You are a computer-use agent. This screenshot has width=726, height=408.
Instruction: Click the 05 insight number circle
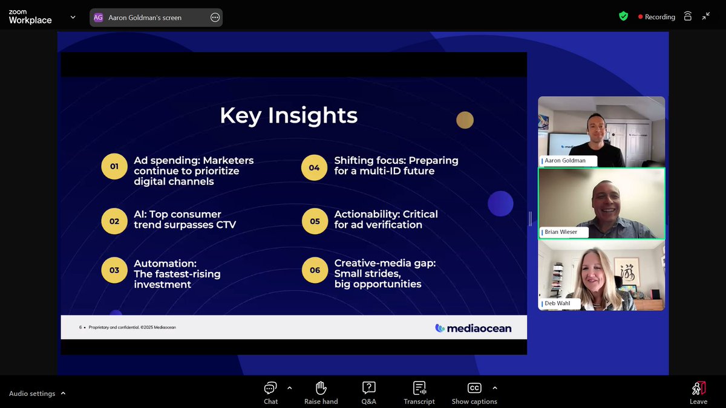tap(315, 221)
